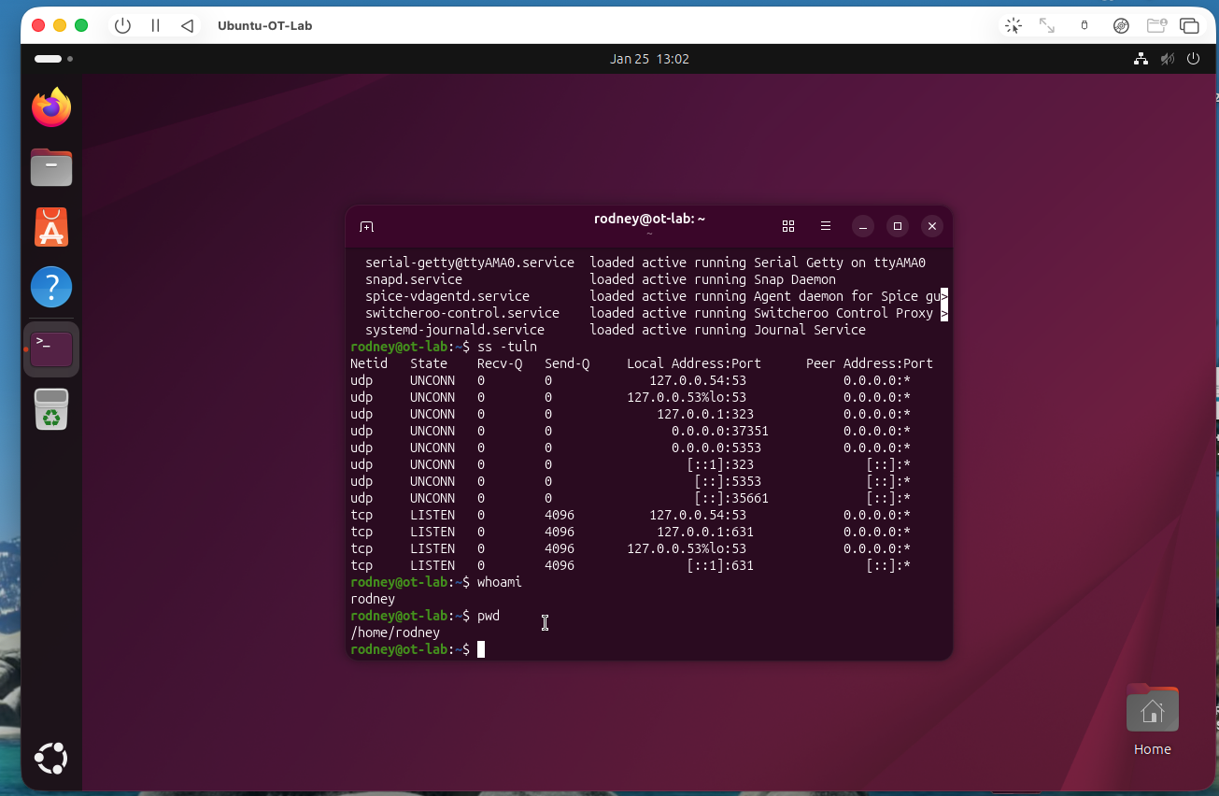The width and height of the screenshot is (1219, 796).
Task: Open the terminal tab overview grid
Action: (x=788, y=226)
